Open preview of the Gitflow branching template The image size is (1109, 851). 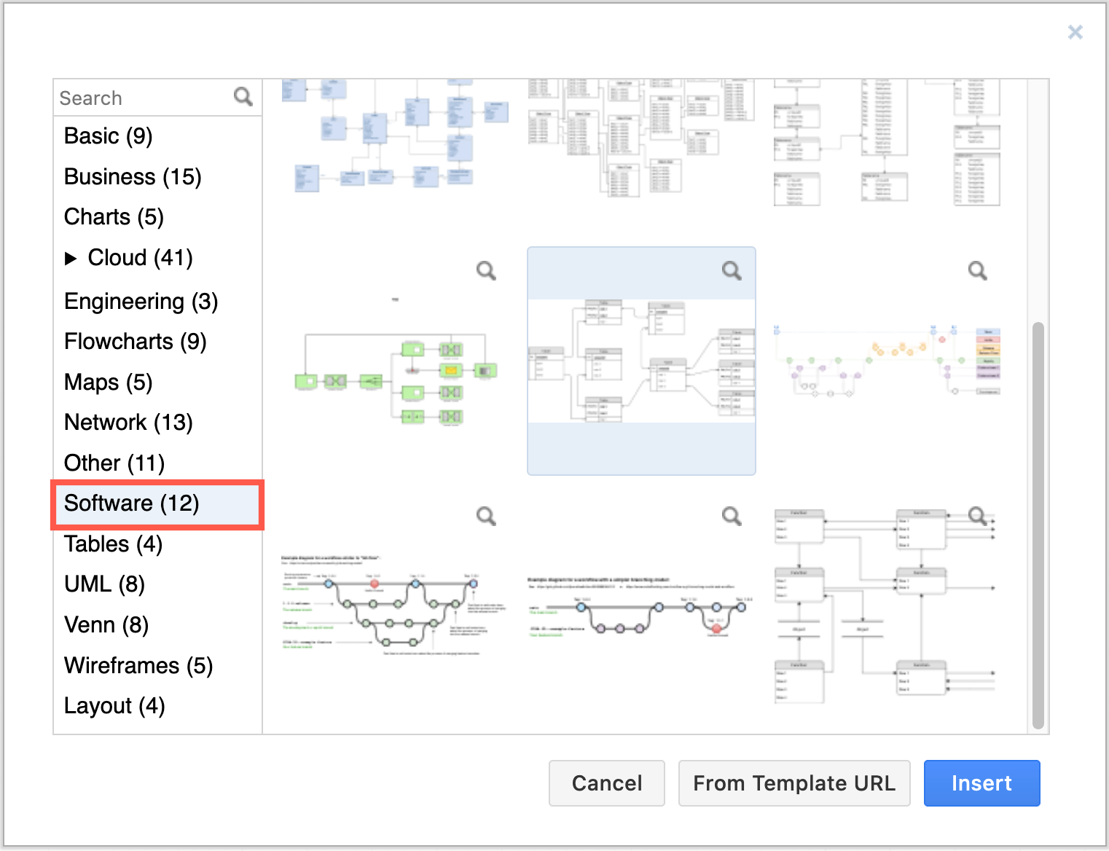[x=486, y=516]
